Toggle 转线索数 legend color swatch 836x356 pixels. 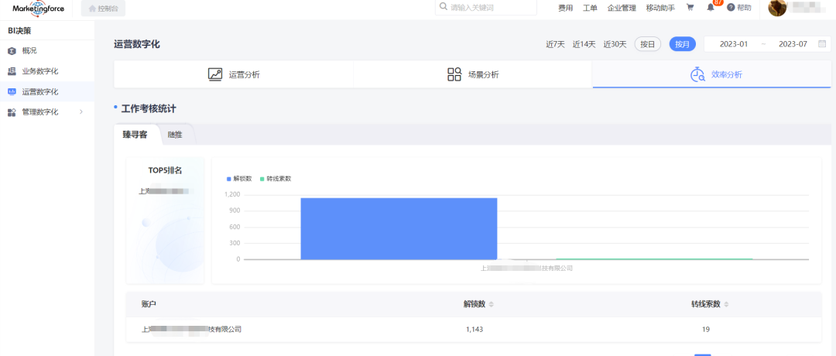pos(262,179)
